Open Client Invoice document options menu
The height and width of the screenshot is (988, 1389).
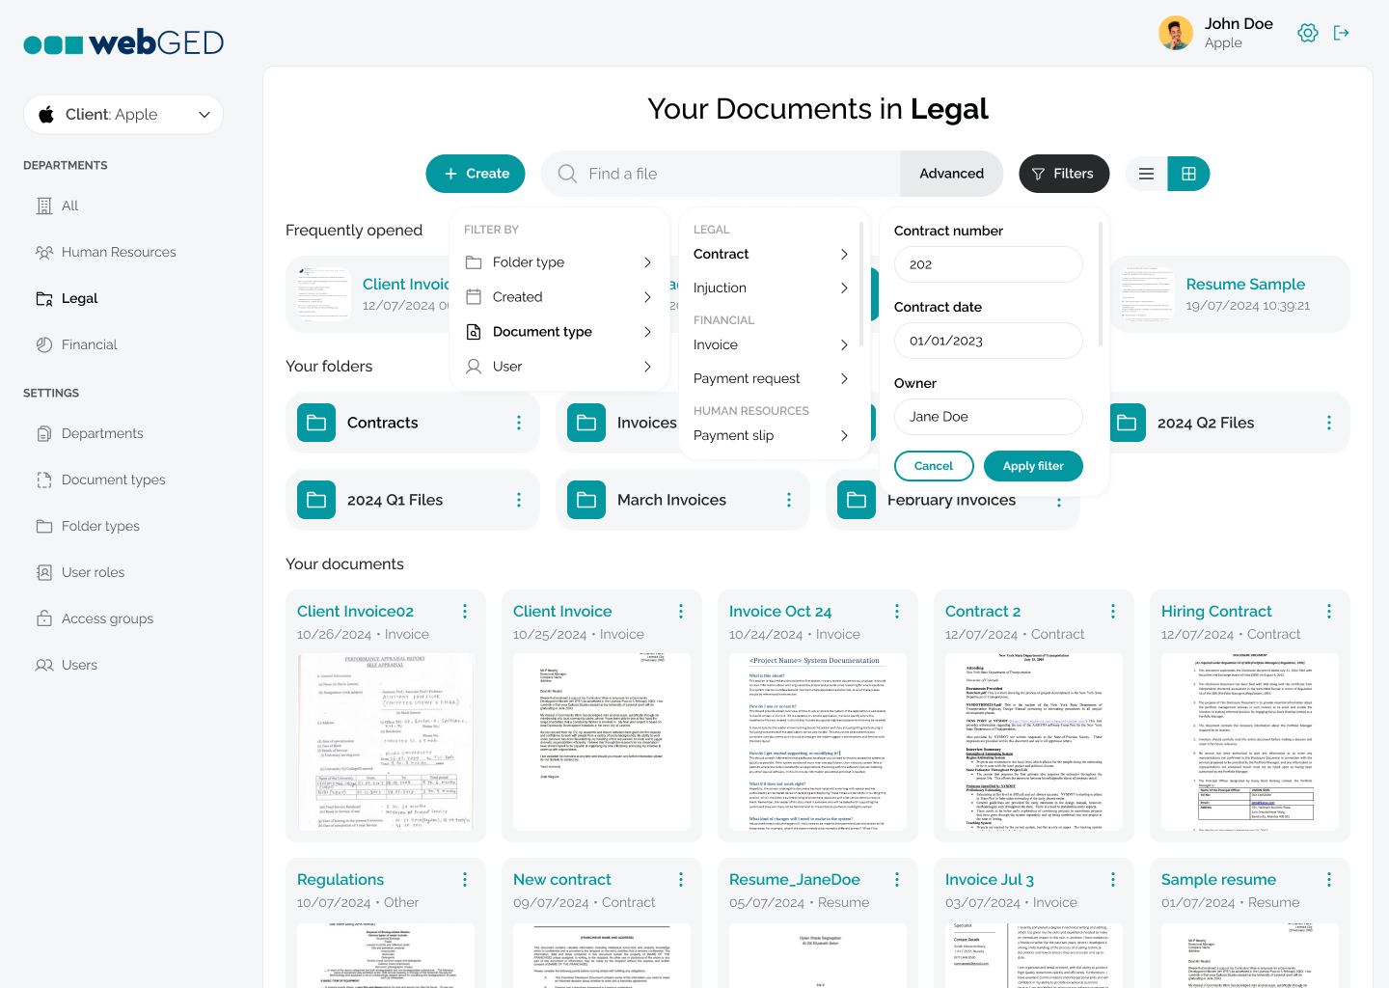point(681,612)
